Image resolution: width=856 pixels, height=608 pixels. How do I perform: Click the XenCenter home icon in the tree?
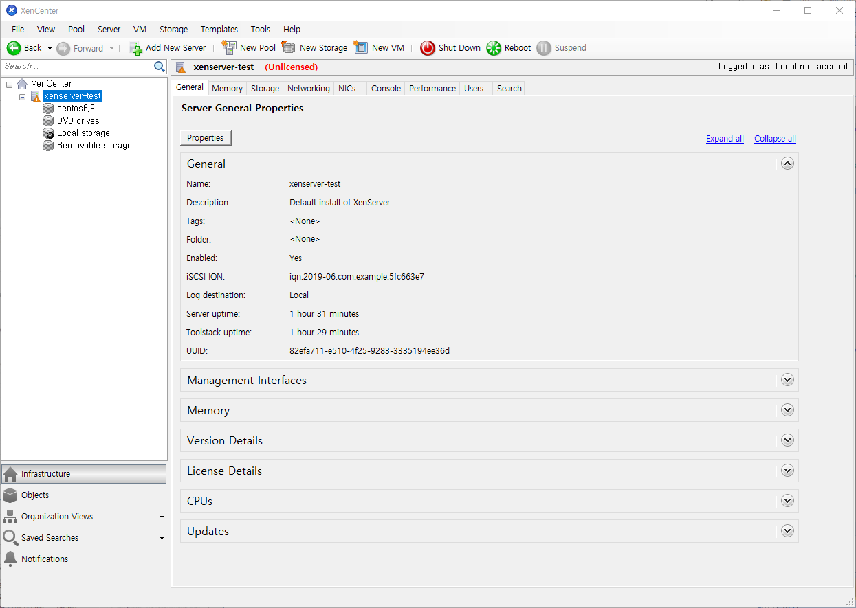[x=22, y=84]
